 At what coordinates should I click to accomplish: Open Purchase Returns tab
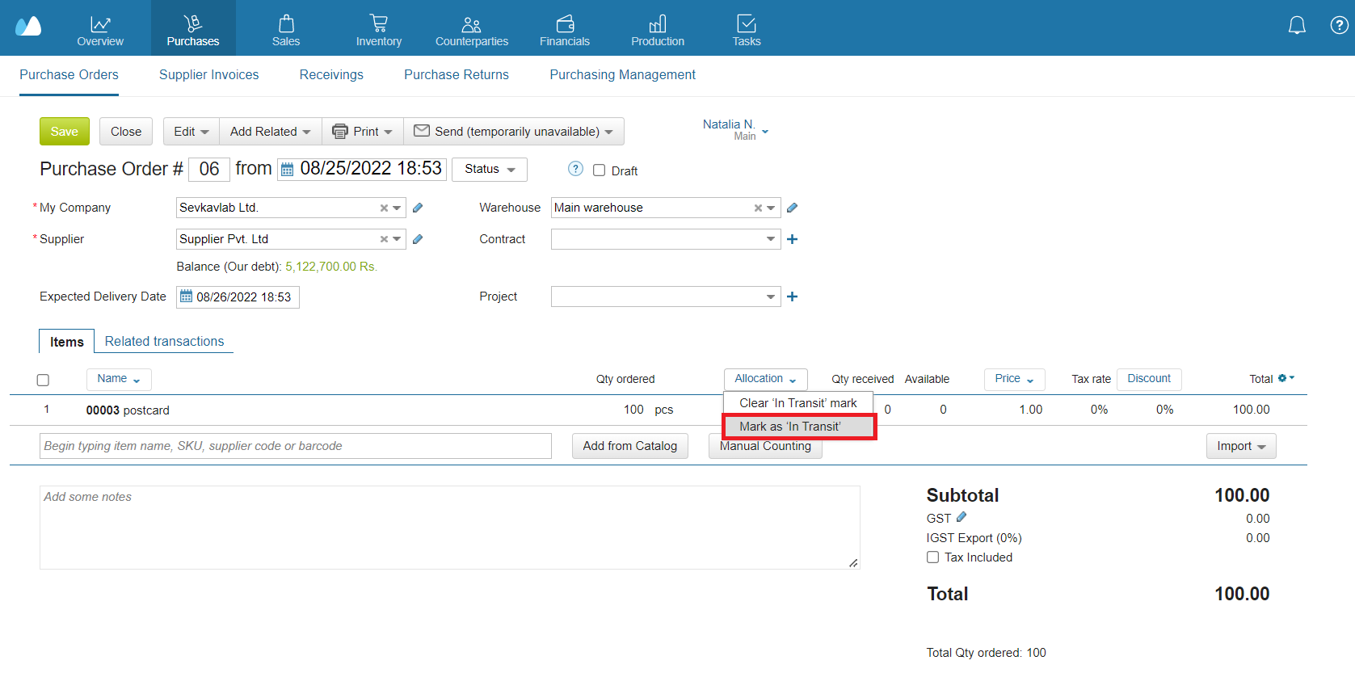click(x=457, y=74)
